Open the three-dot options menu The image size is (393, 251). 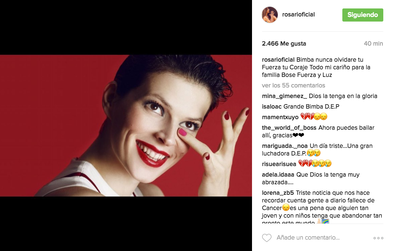[378, 238]
